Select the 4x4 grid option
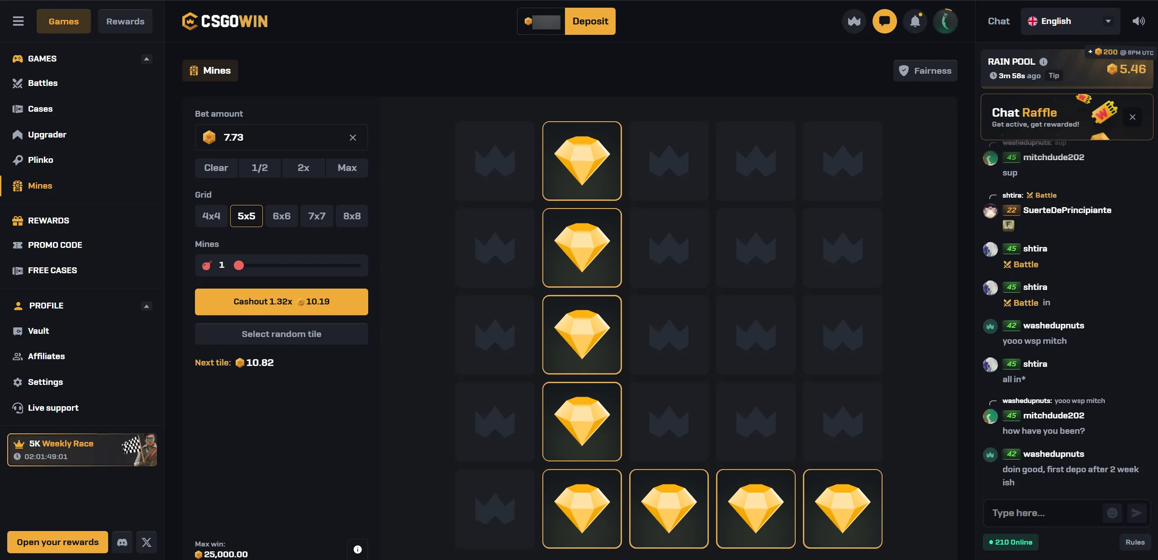Image resolution: width=1158 pixels, height=560 pixels. 211,216
